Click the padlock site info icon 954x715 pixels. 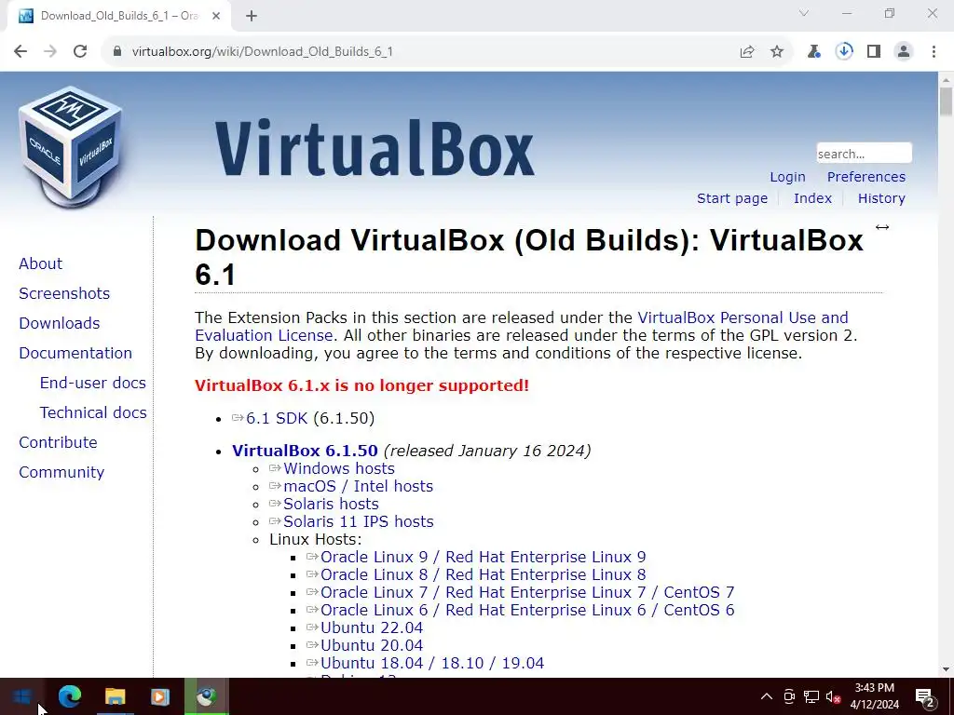117,52
